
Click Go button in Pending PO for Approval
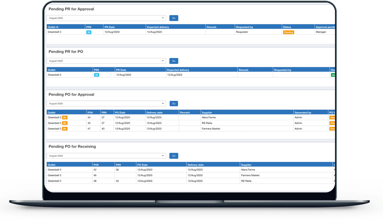(174, 103)
